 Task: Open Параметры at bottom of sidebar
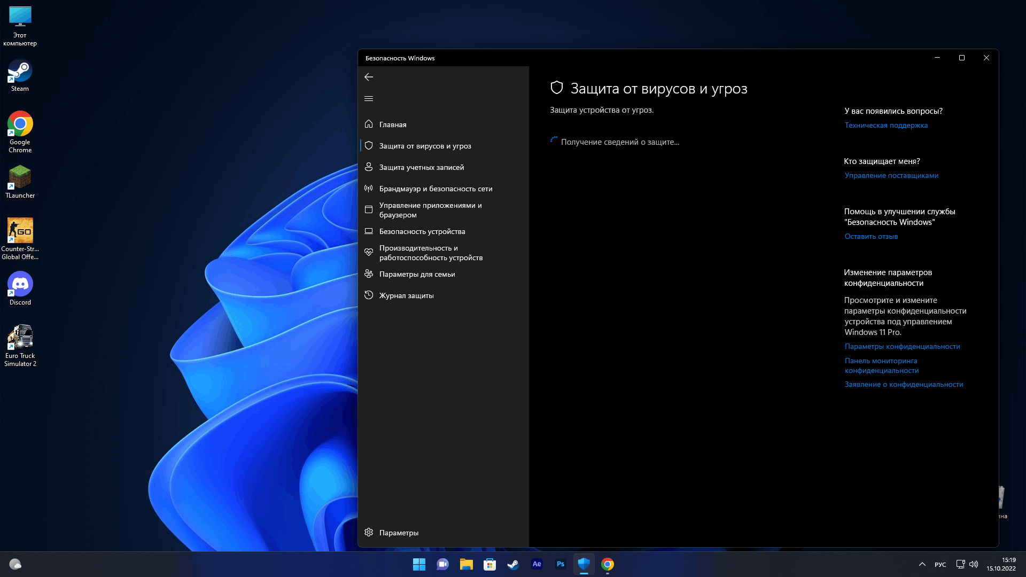[399, 532]
